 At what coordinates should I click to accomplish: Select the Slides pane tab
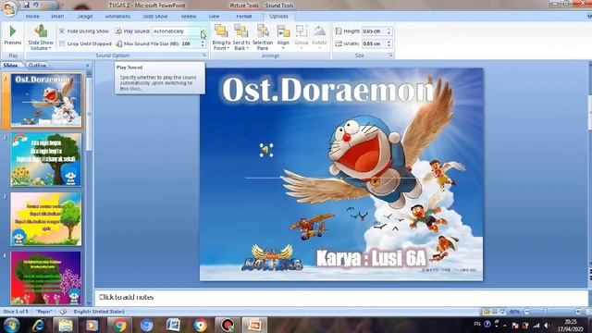point(10,66)
